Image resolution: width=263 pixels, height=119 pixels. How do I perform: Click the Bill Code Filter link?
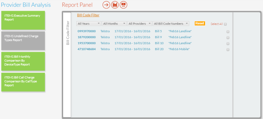(x=88, y=15)
